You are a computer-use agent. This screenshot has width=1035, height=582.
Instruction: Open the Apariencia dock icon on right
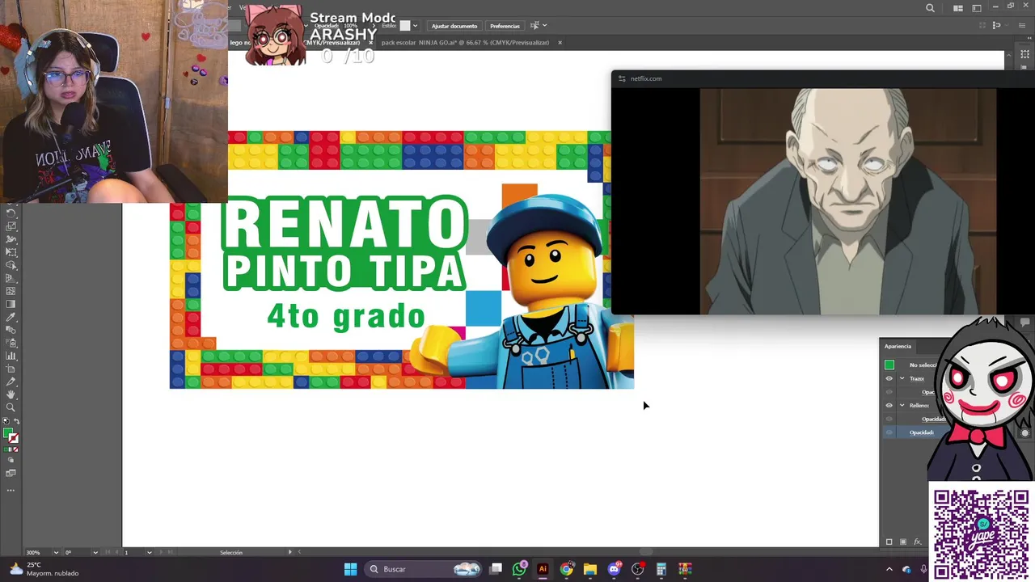coord(1024,432)
